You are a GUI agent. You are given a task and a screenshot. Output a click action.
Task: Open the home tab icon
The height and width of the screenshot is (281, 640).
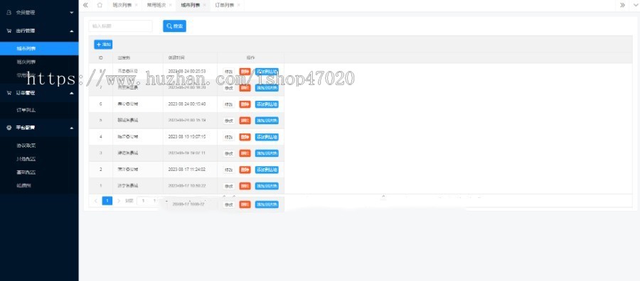pos(100,5)
